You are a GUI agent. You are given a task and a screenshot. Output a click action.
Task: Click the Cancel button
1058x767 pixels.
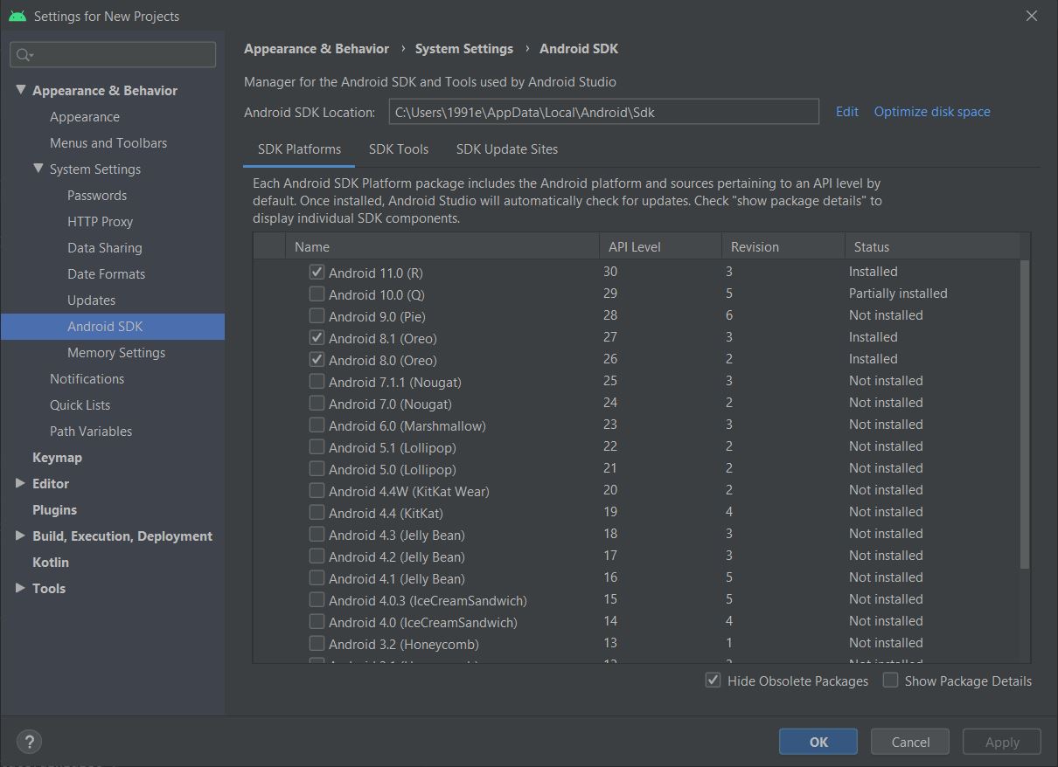(x=910, y=742)
